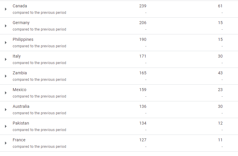Select the Germany country label
The image size is (238, 156).
coord(21,23)
